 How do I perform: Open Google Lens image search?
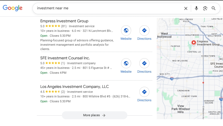click(x=205, y=8)
